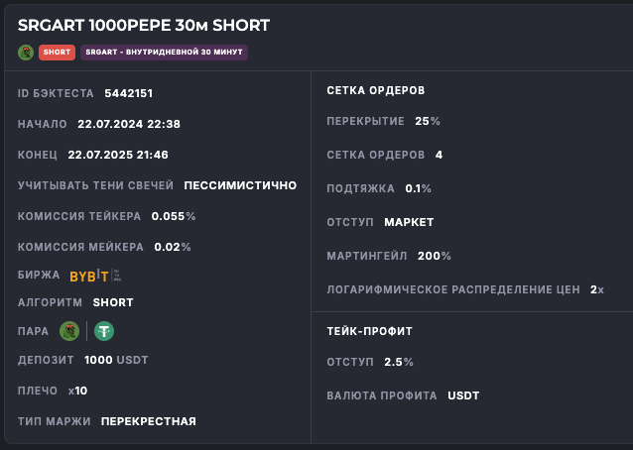Image resolution: width=633 pixels, height=450 pixels.
Task: Click the Pepe avatar icon under the title
Action: (26, 52)
